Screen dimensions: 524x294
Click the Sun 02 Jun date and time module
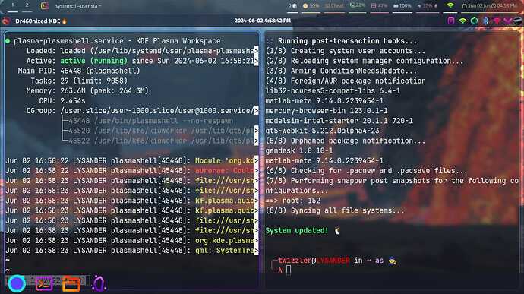[x=490, y=5]
